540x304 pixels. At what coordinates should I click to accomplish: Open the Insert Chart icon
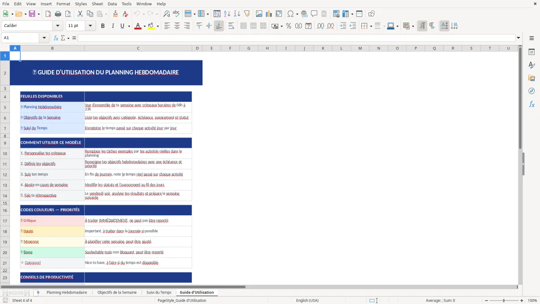click(x=269, y=14)
